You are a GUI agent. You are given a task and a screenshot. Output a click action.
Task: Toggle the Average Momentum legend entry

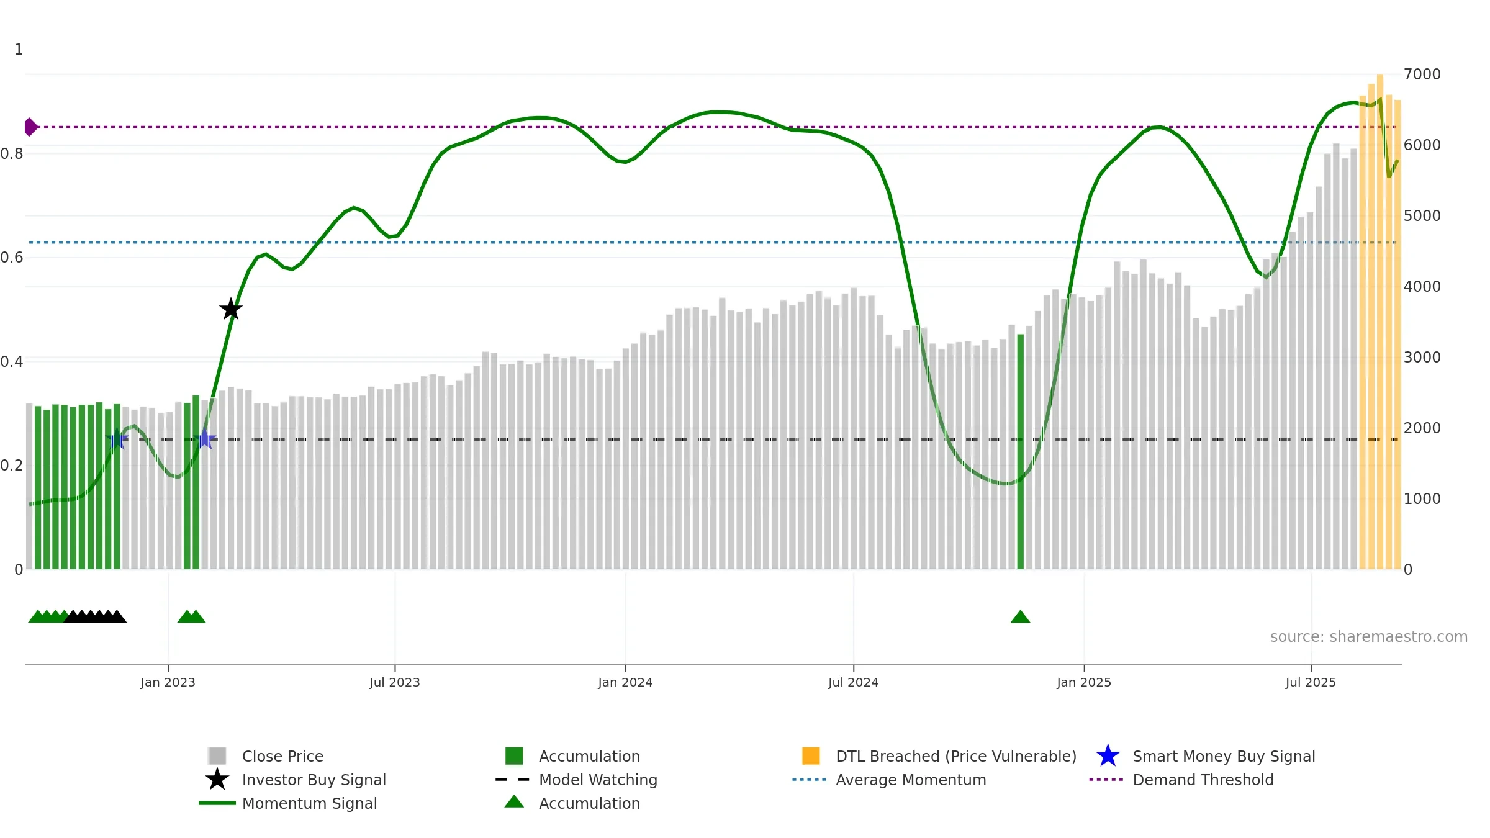[x=910, y=780]
